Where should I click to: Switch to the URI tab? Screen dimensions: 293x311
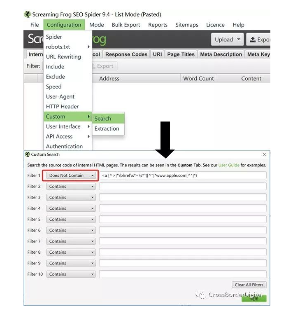pos(157,54)
